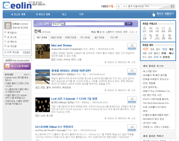The image size is (179, 141).
Task: Click the 내 북마크 diamond icon
Action: coord(5,41)
